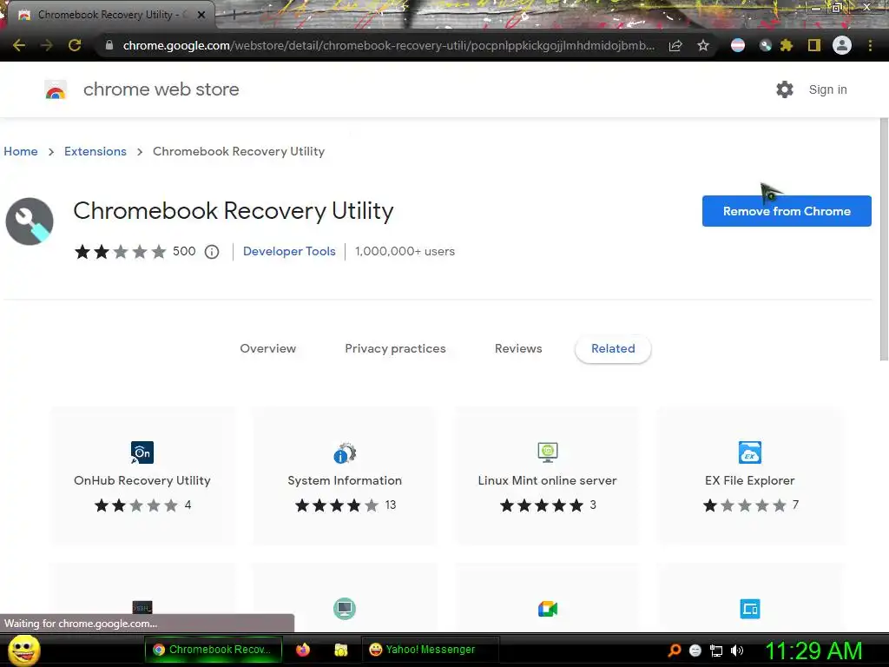The image size is (889, 667).
Task: Click the 1,000,000+ users text
Action: tap(405, 251)
